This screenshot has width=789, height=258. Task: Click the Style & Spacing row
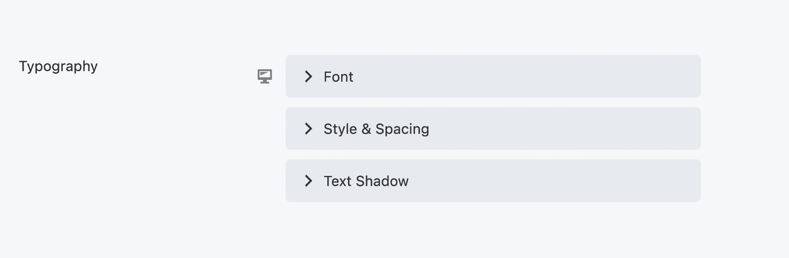[x=493, y=128]
